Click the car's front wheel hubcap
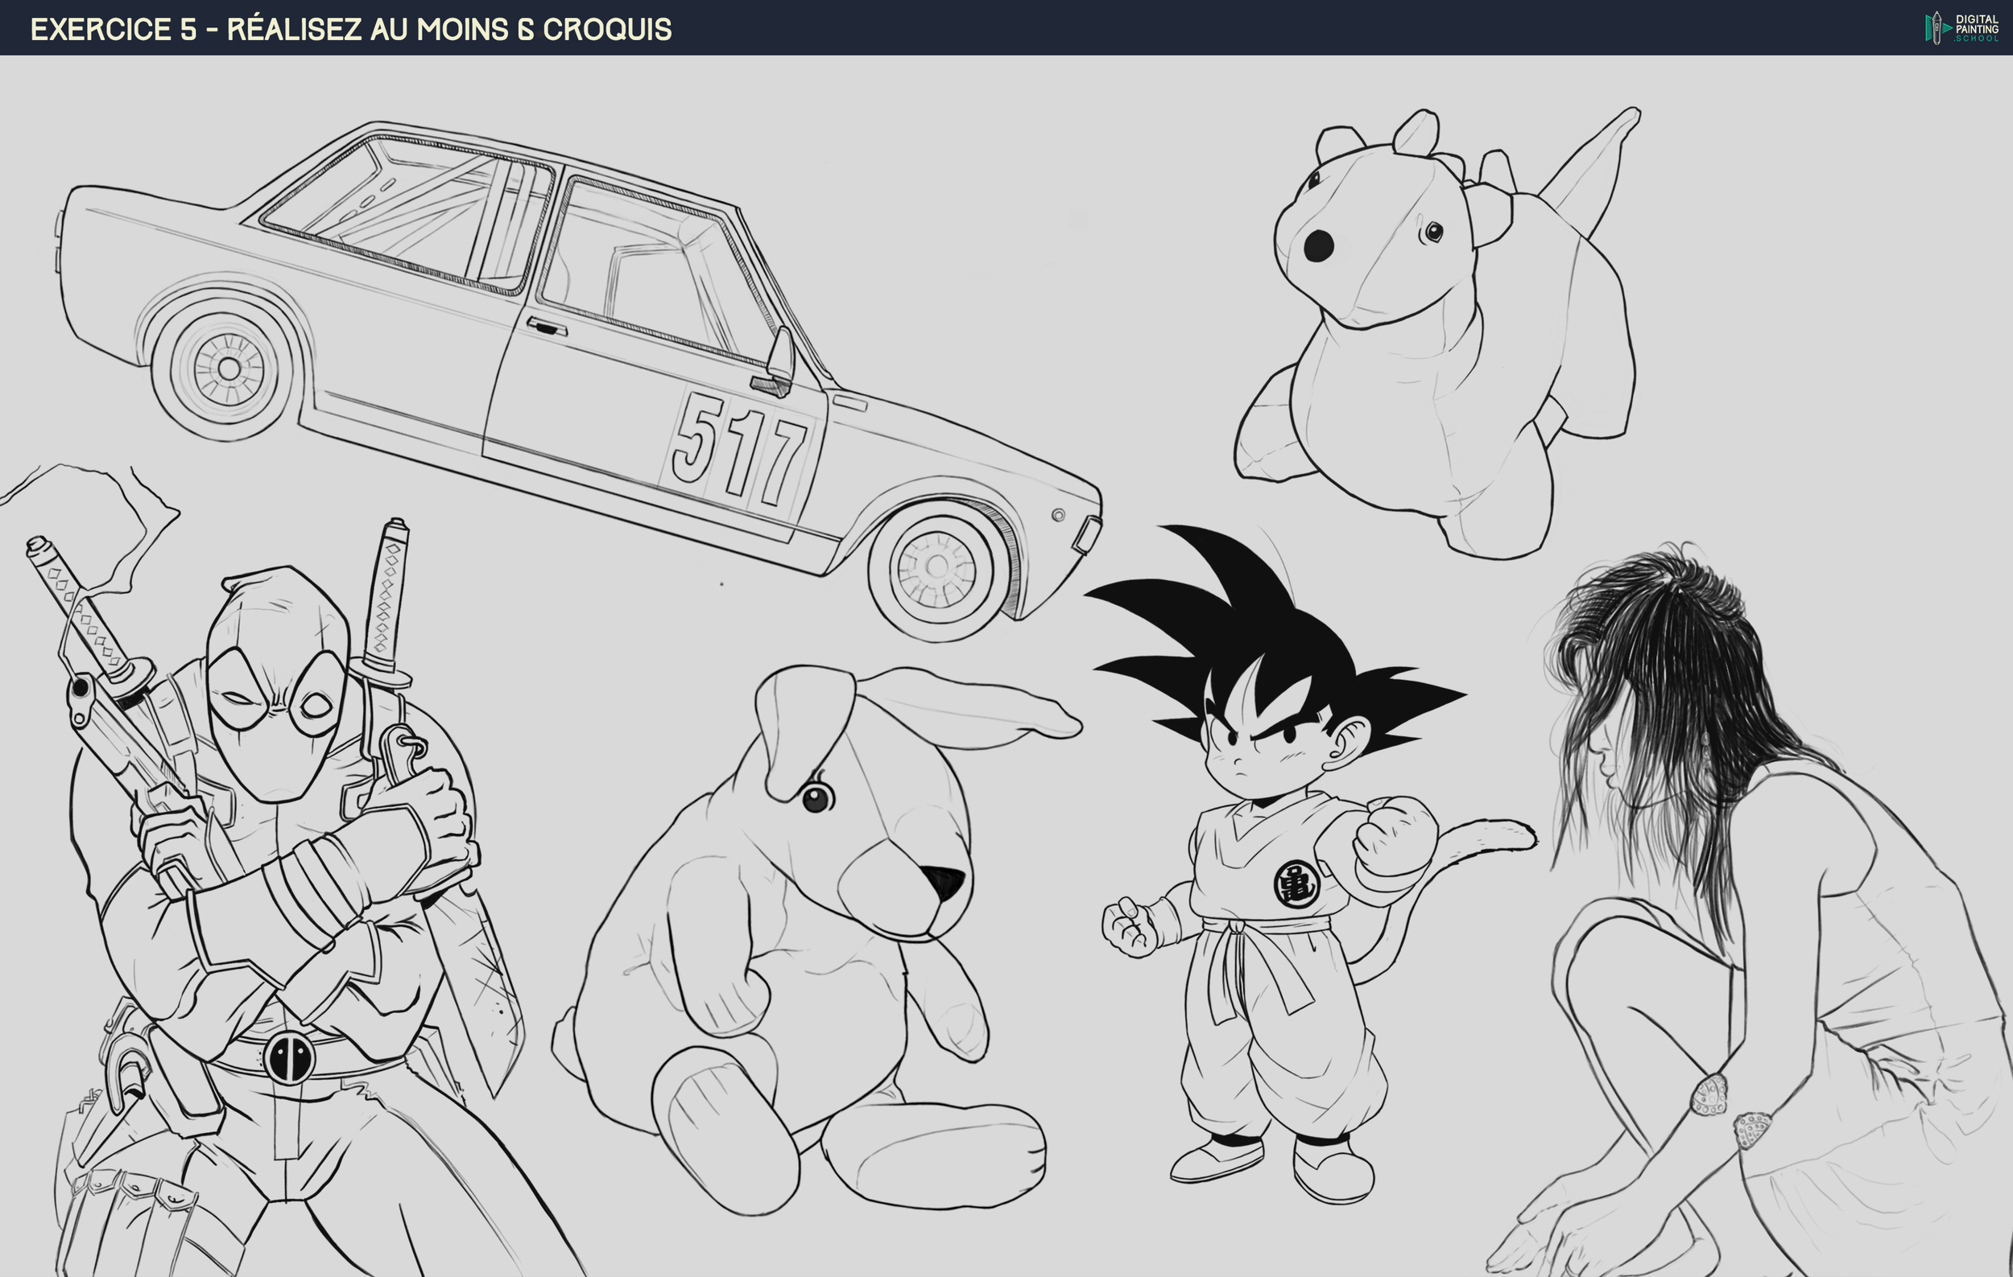 [x=937, y=567]
